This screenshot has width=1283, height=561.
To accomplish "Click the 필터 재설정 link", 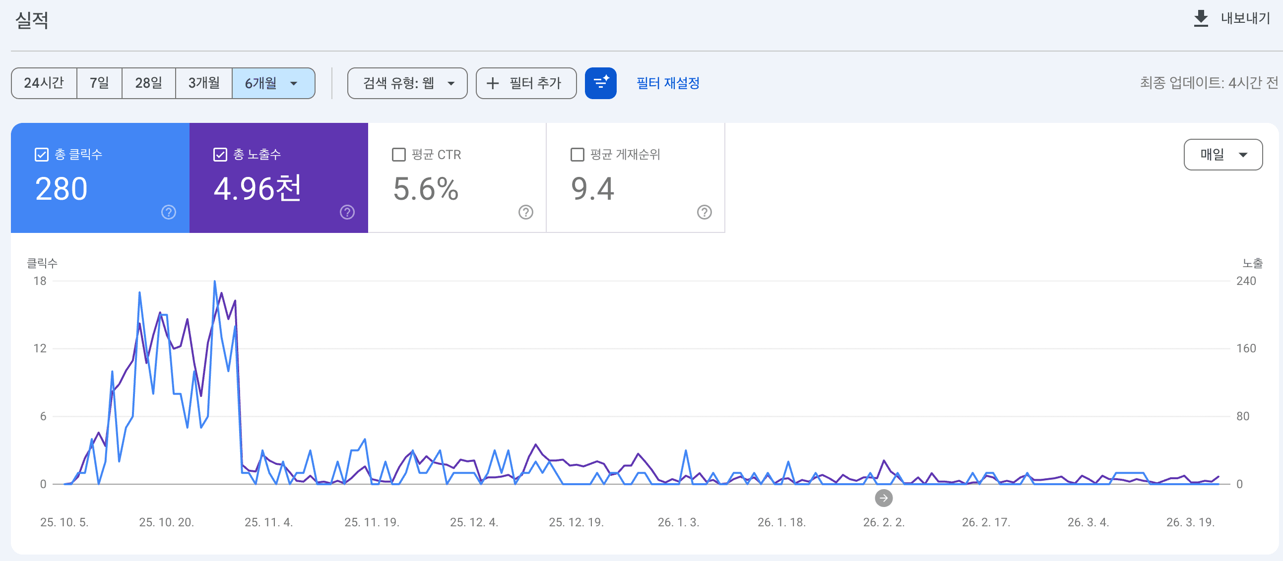I will pos(667,83).
